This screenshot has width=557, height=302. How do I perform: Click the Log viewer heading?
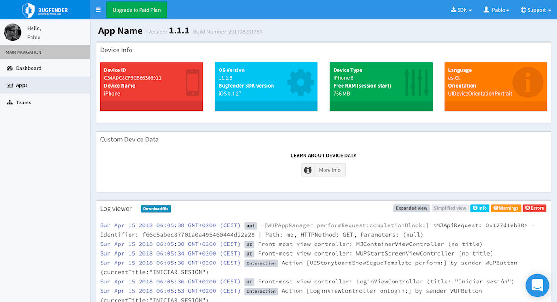(116, 209)
